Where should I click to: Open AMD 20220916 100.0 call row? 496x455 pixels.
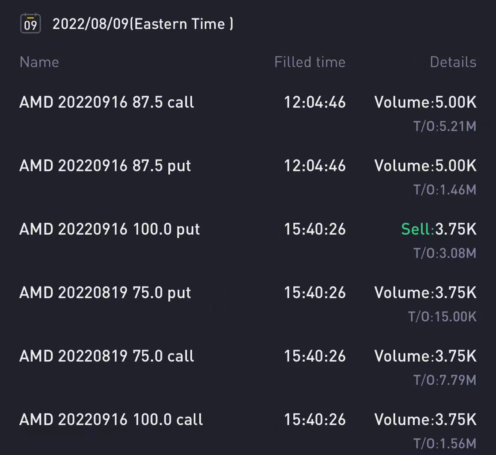point(248,431)
